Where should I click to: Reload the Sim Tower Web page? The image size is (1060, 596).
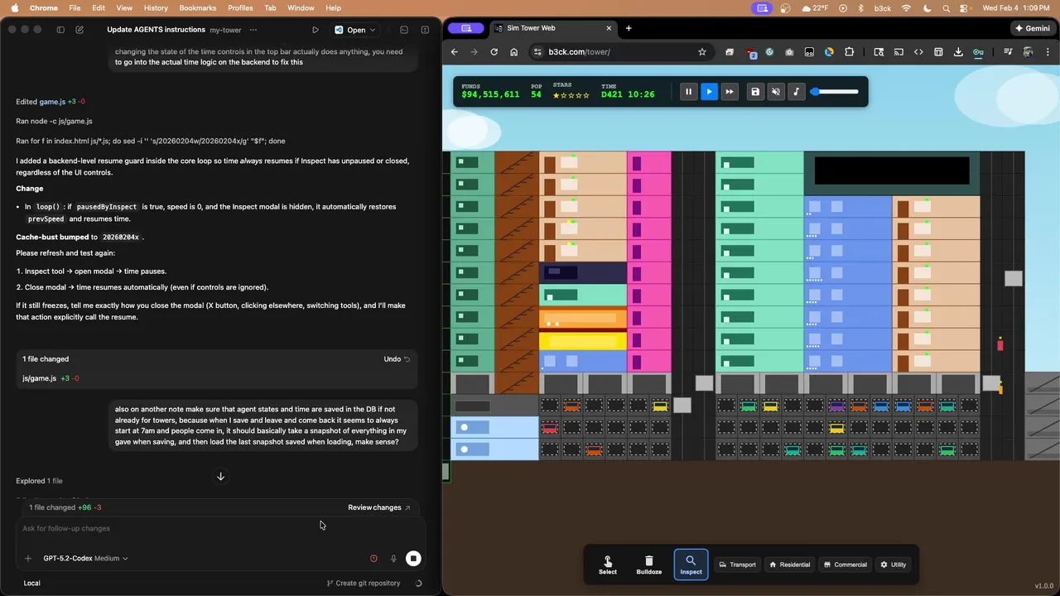pyautogui.click(x=494, y=52)
